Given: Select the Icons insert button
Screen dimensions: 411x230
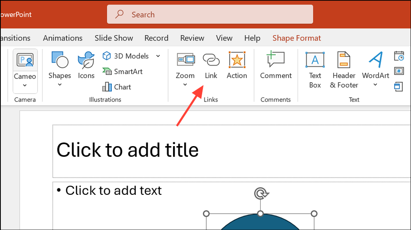Looking at the screenshot, I should point(86,65).
